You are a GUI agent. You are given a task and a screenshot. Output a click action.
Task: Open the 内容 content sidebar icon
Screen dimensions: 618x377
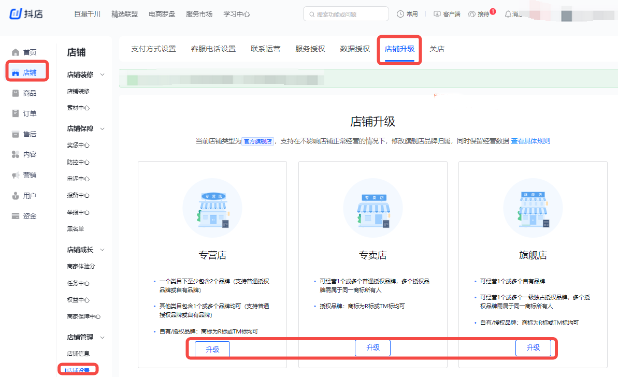(16, 154)
